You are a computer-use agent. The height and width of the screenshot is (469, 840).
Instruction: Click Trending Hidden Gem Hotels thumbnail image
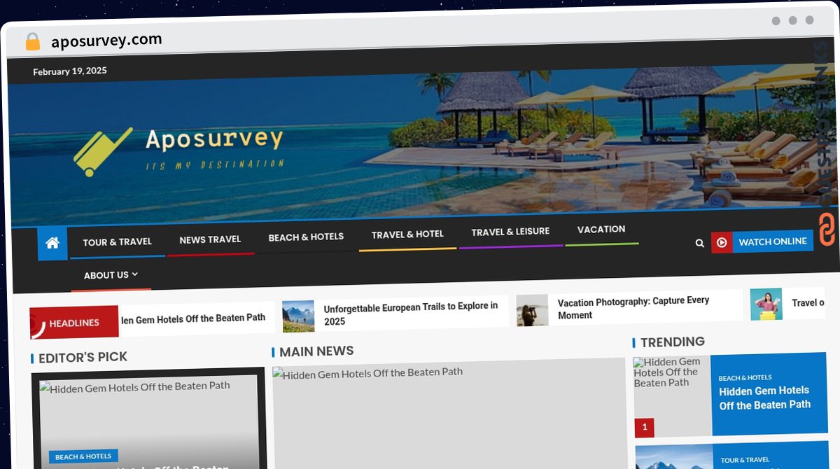coord(672,396)
